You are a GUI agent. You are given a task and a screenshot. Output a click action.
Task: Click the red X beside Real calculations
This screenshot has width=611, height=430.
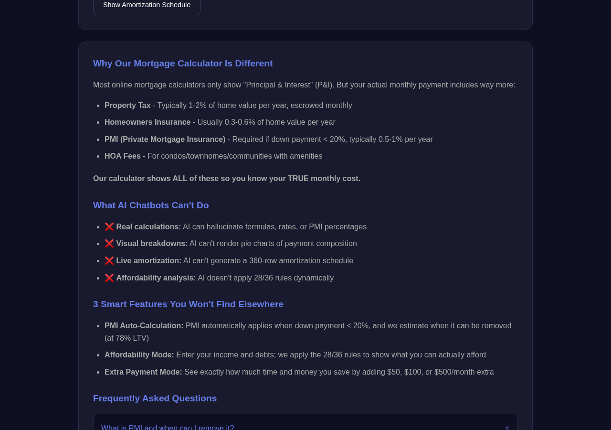(109, 227)
